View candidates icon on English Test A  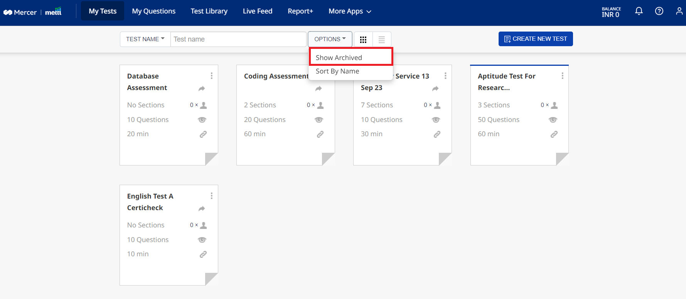click(x=204, y=225)
